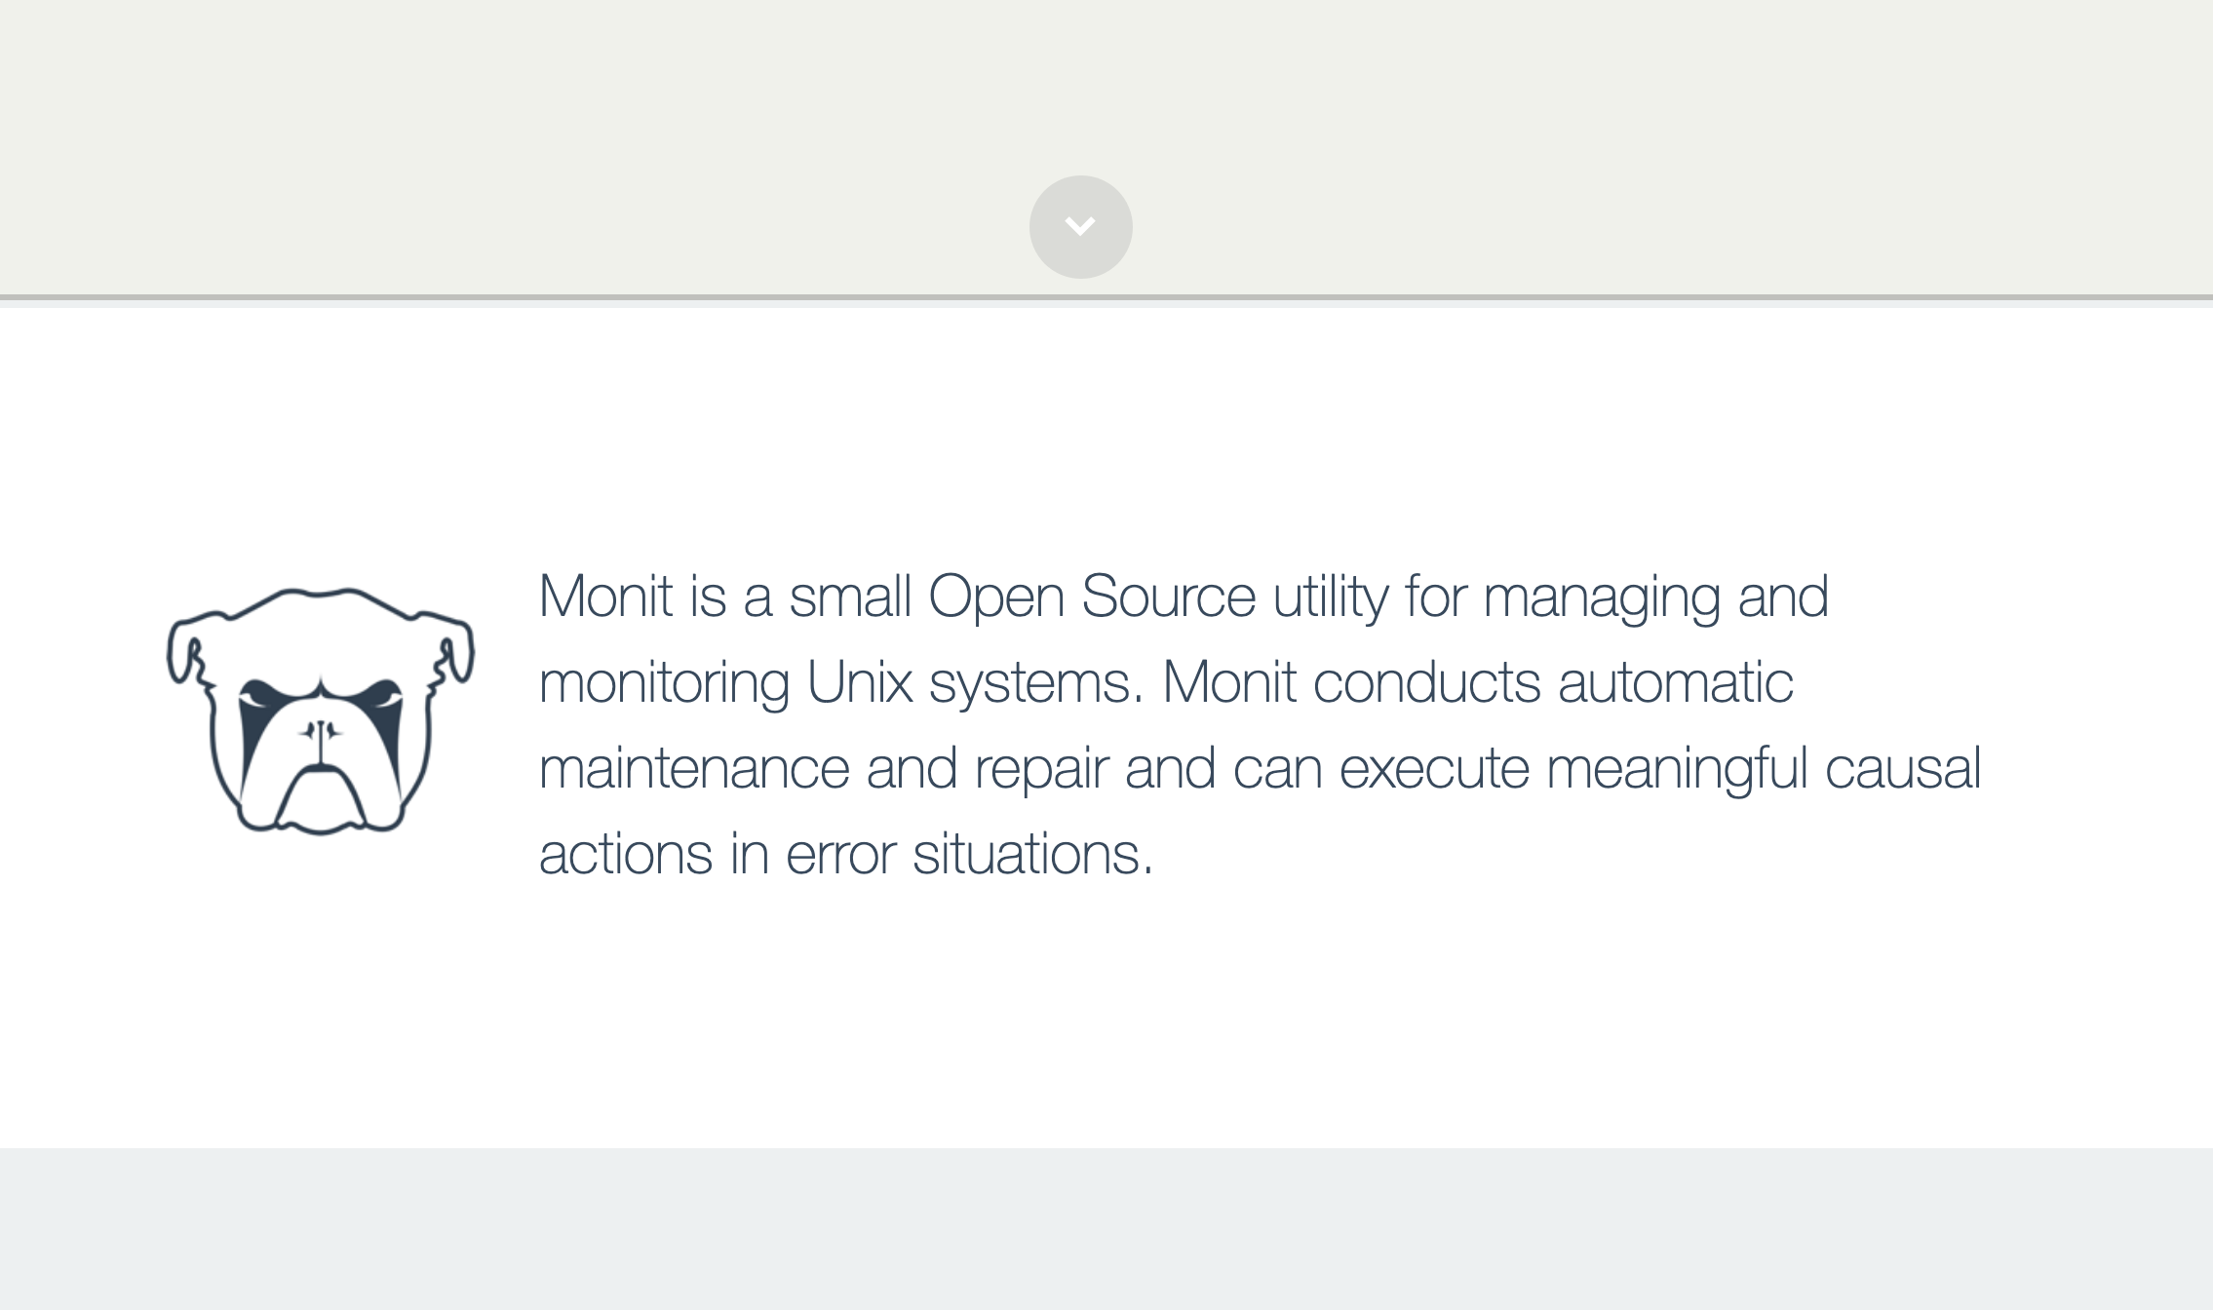Click the bulldog's left ear
Image resolution: width=2213 pixels, height=1310 pixels.
click(x=188, y=651)
